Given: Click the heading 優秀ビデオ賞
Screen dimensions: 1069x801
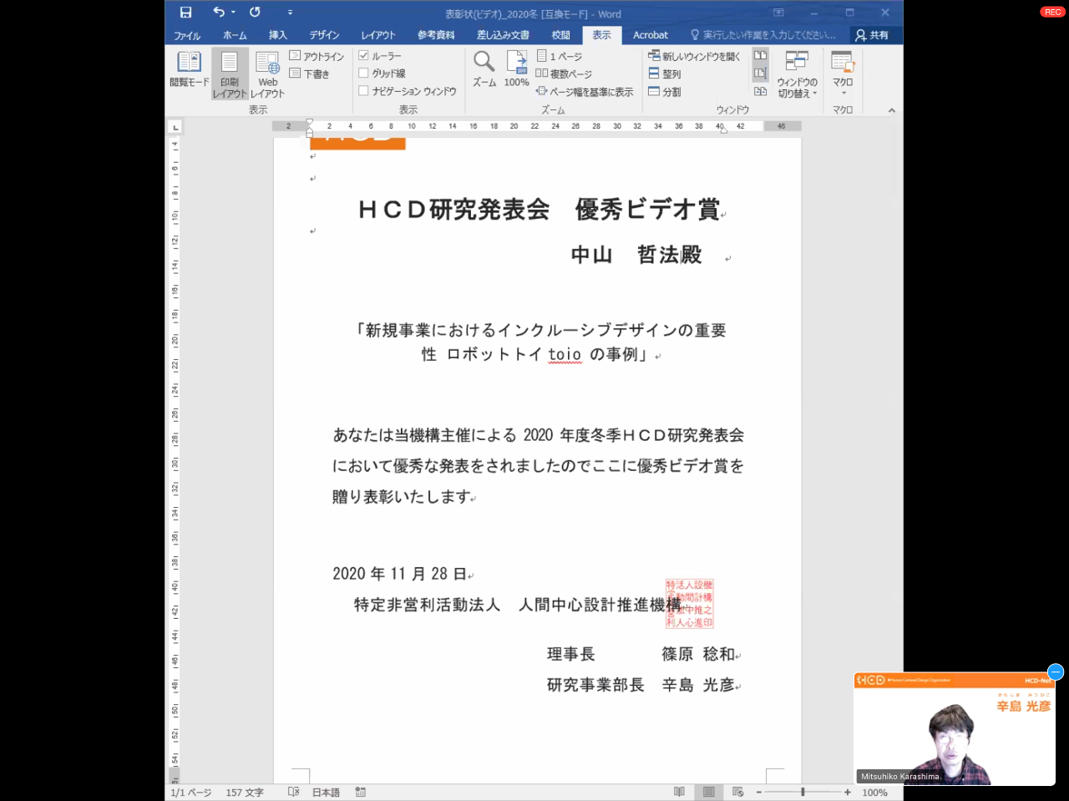Looking at the screenshot, I should pos(647,210).
